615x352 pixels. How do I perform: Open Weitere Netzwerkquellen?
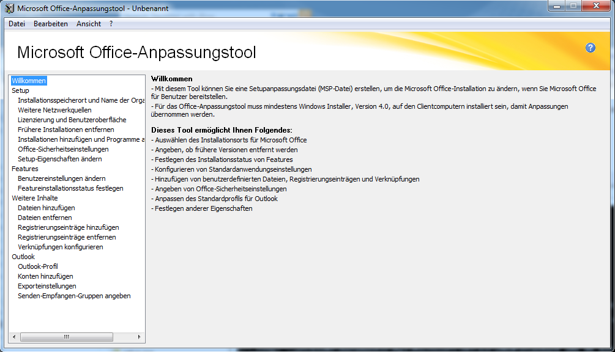coord(54,110)
